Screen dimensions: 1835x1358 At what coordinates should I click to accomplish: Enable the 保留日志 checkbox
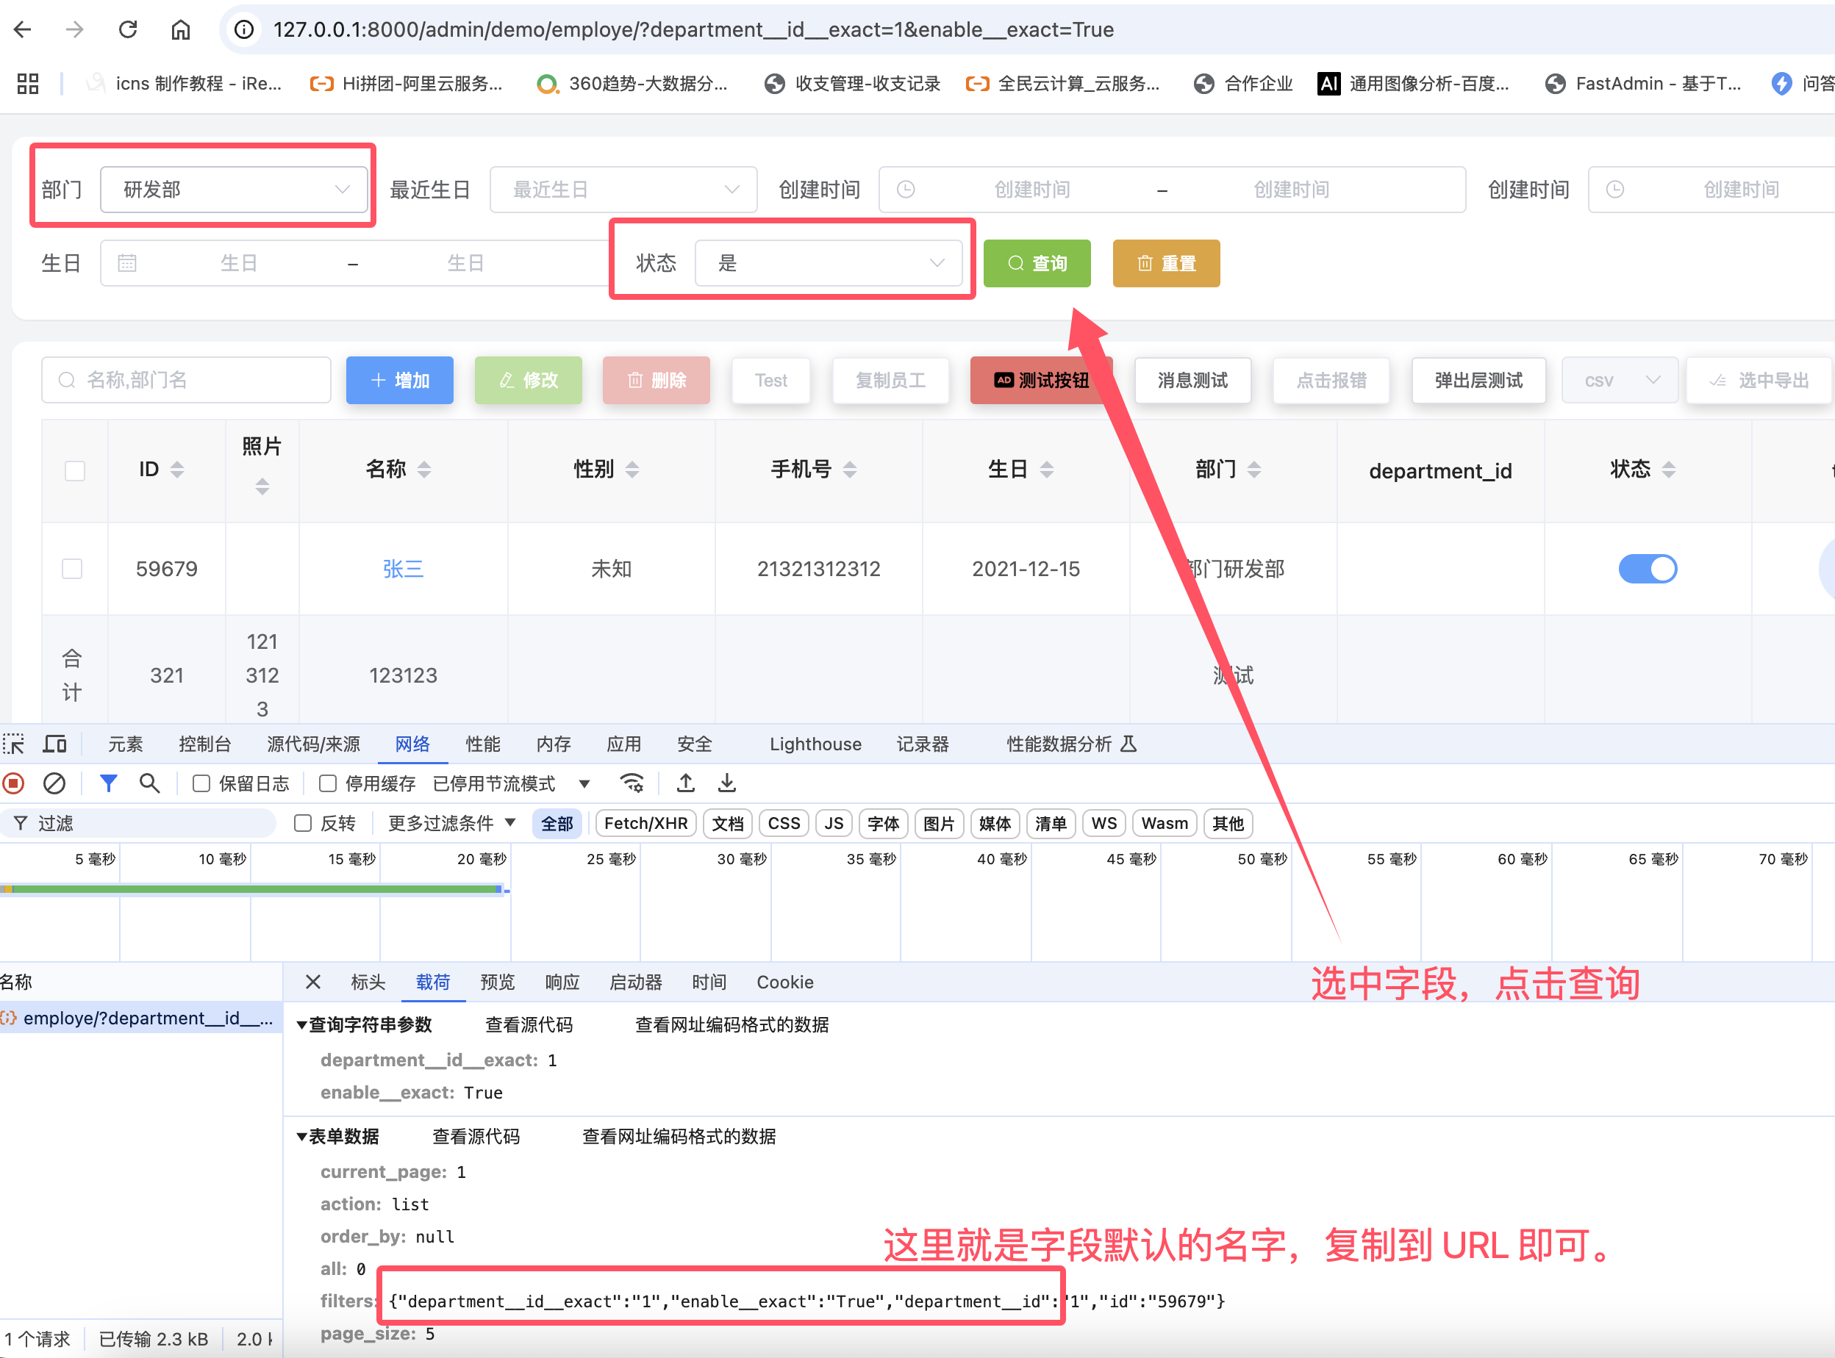[201, 783]
